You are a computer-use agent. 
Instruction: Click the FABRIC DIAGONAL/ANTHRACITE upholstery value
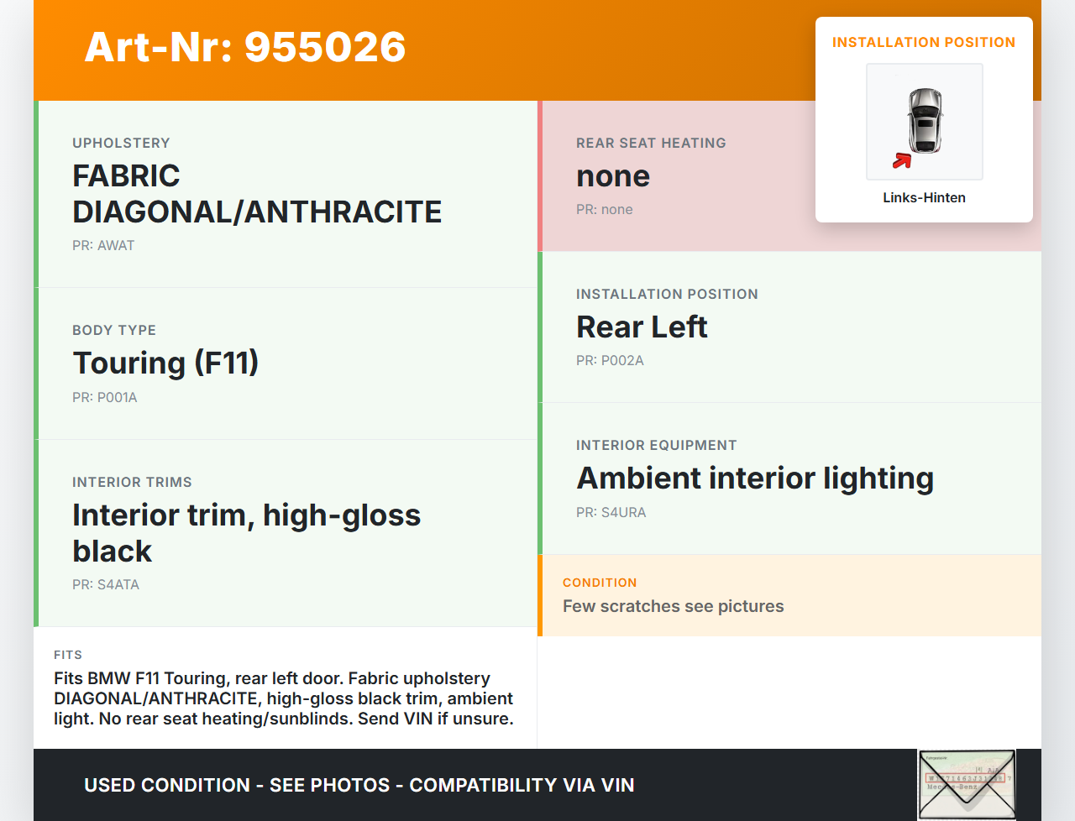[x=257, y=194]
